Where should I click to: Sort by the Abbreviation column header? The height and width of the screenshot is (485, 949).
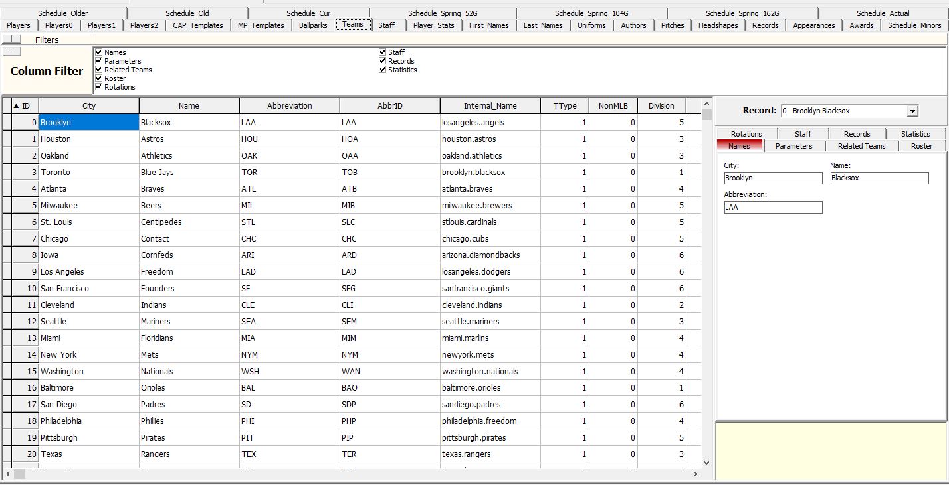click(x=290, y=105)
